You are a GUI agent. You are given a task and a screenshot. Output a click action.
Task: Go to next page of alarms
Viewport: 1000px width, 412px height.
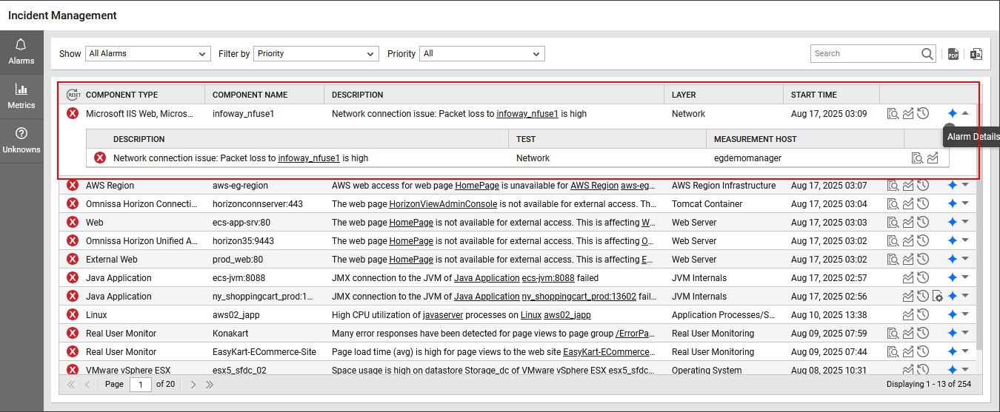tap(193, 385)
